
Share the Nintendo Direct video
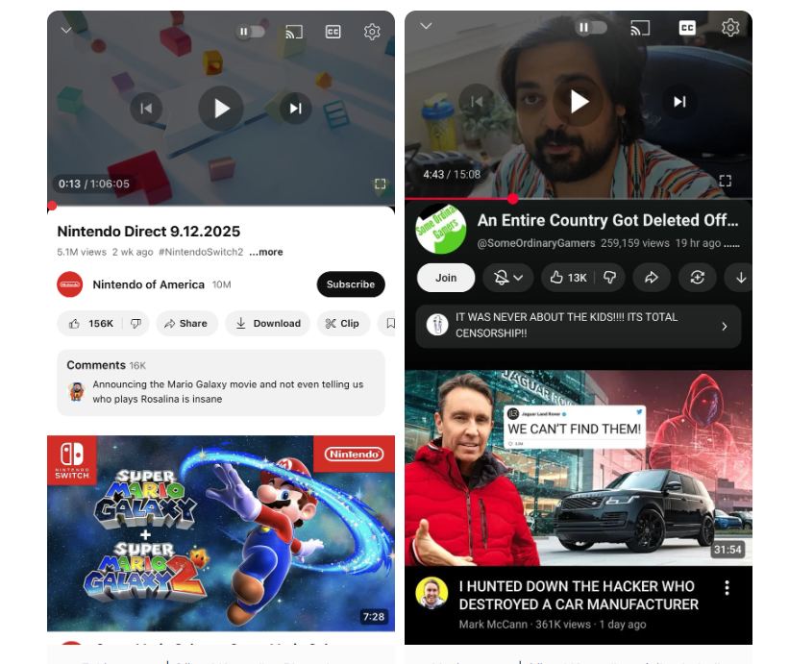pos(186,324)
